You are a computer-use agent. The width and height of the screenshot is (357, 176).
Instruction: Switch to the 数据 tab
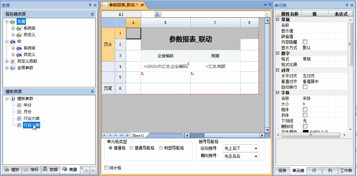(x=50, y=170)
